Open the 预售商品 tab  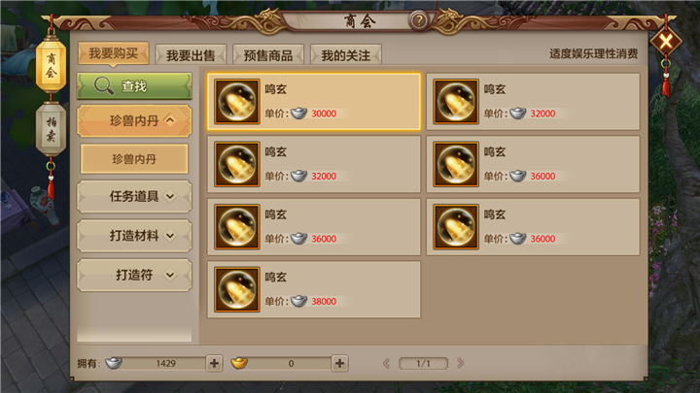tap(268, 54)
